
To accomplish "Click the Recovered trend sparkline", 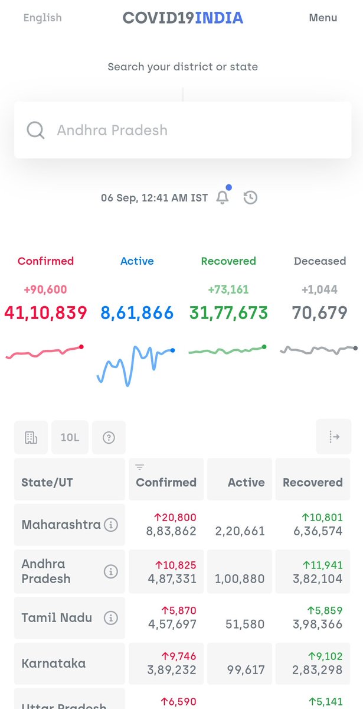I will 228,350.
